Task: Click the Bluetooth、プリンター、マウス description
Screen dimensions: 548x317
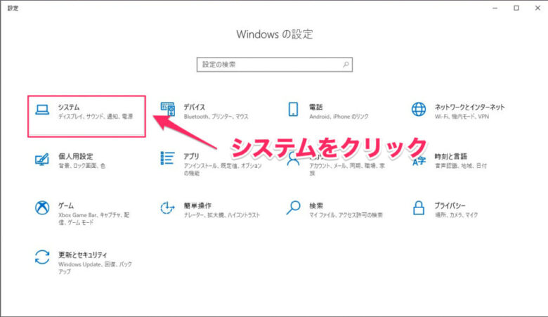Action: click(x=216, y=117)
